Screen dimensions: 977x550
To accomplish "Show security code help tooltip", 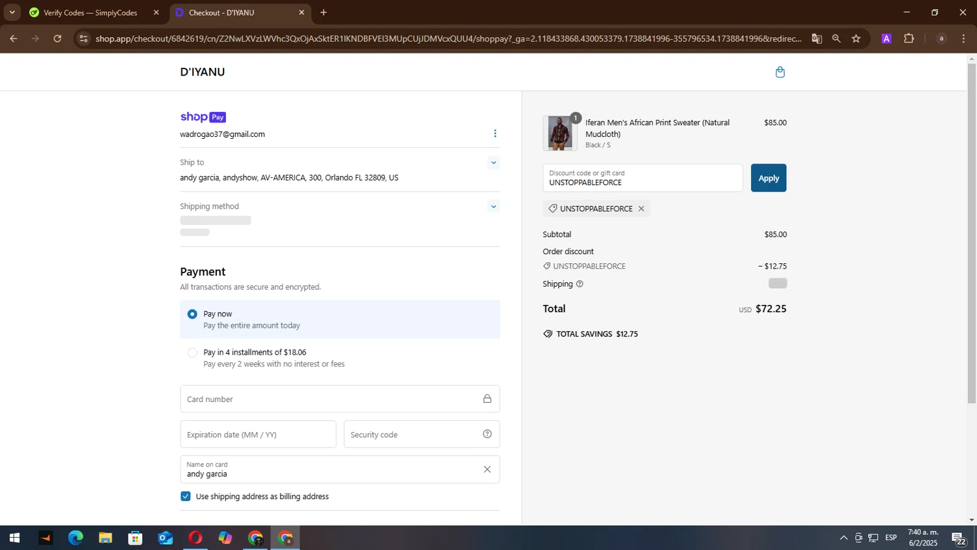I will pos(487,434).
